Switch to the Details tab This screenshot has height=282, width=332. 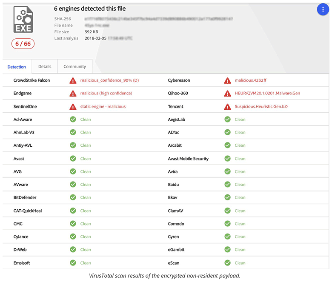coord(45,67)
